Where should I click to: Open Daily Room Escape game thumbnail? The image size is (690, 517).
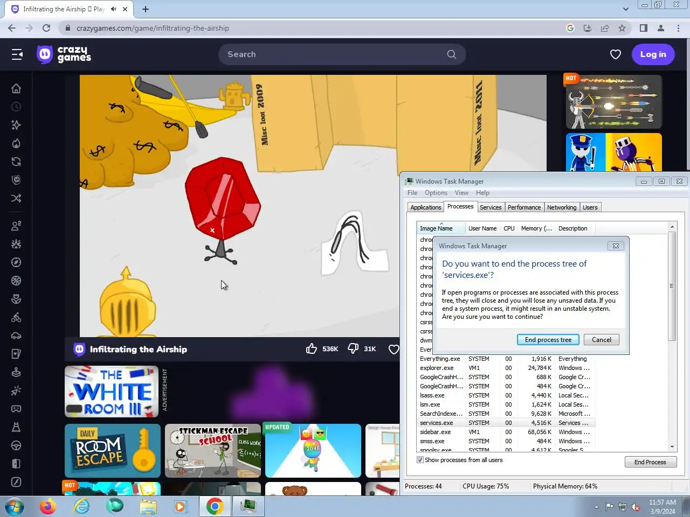click(113, 451)
